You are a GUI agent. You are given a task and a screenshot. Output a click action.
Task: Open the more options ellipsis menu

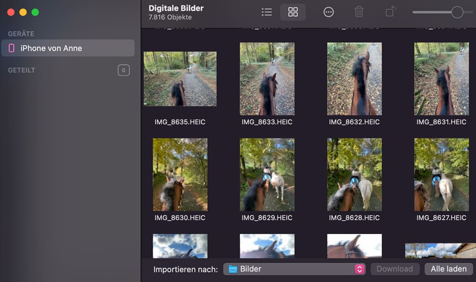(328, 12)
